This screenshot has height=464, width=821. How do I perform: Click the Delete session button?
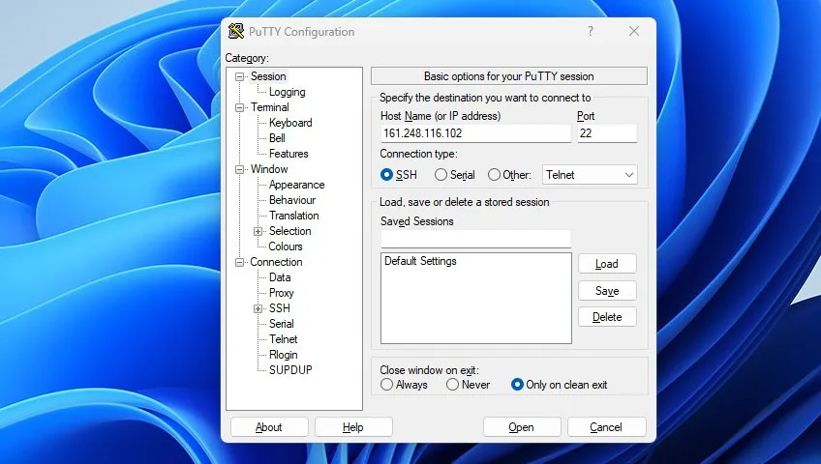pyautogui.click(x=607, y=317)
